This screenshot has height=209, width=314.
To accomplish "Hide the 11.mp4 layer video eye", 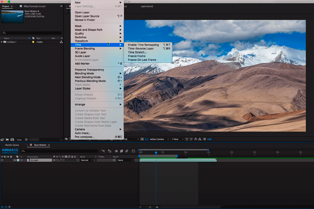I will [x=2, y=160].
